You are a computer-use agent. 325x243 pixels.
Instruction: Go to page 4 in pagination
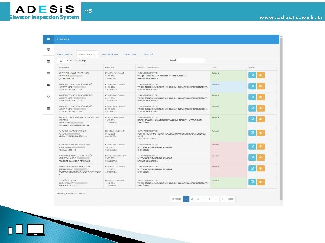point(204,199)
